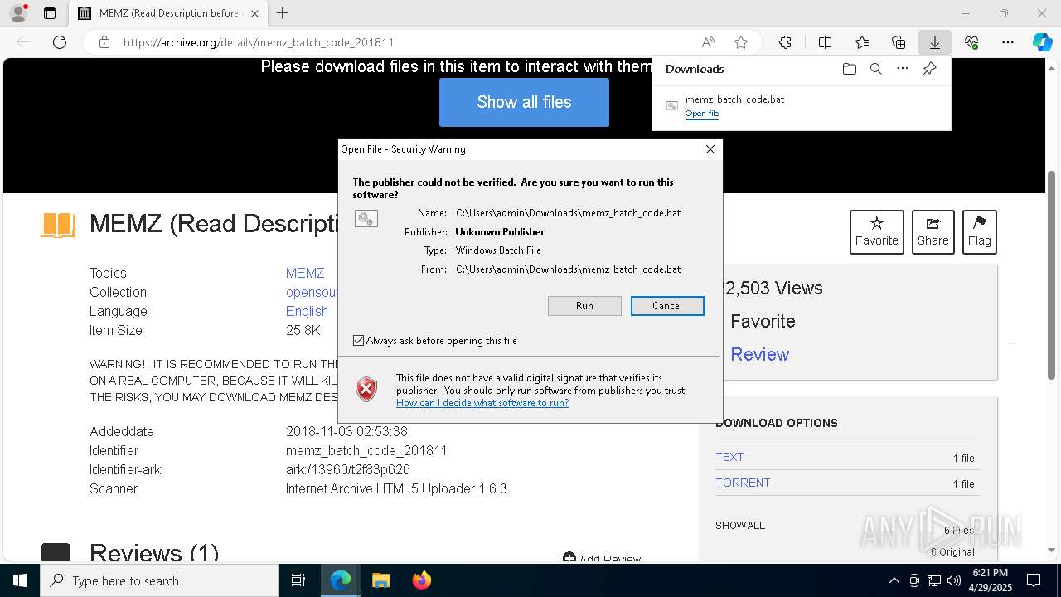Open the MEMZ topic link

tap(305, 273)
